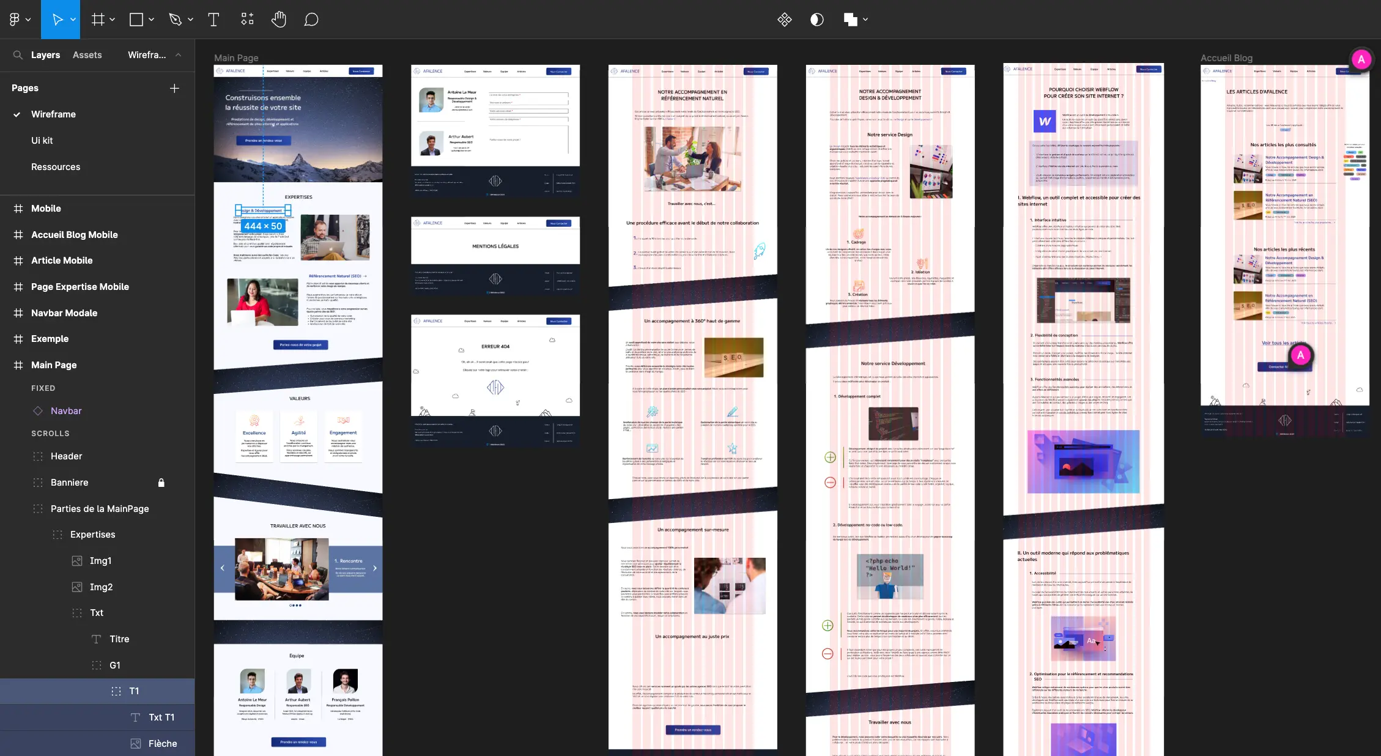
Task: Click the Boolean union icon
Action: coord(850,20)
